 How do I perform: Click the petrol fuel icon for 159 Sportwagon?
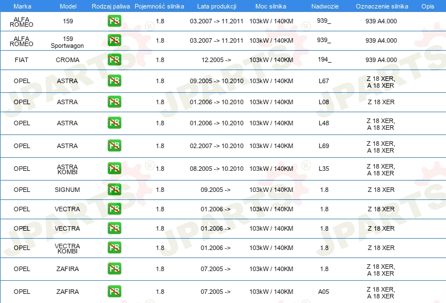(114, 40)
